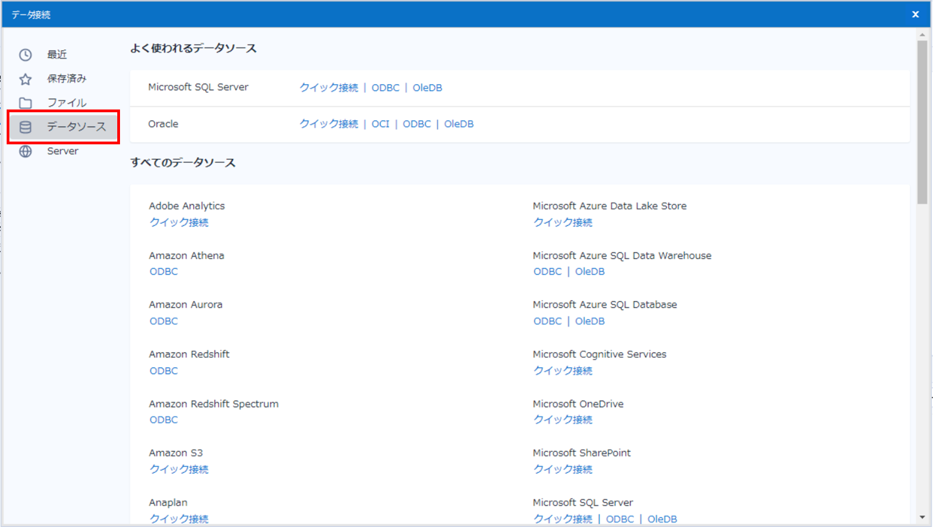Click the ODBC link under Amazon Redshift
This screenshot has height=527, width=933.
164,371
